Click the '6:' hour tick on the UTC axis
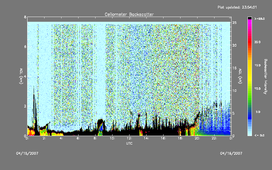 point(79,138)
